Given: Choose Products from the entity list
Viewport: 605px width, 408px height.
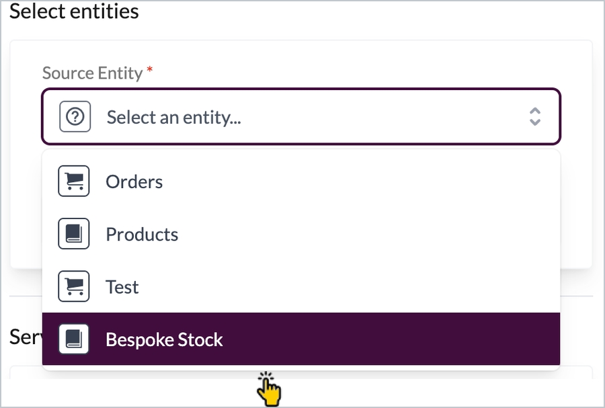Looking at the screenshot, I should point(142,234).
